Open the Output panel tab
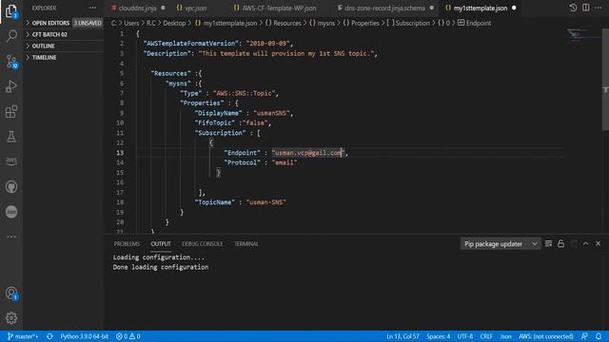This screenshot has width=609, height=342. (x=161, y=244)
